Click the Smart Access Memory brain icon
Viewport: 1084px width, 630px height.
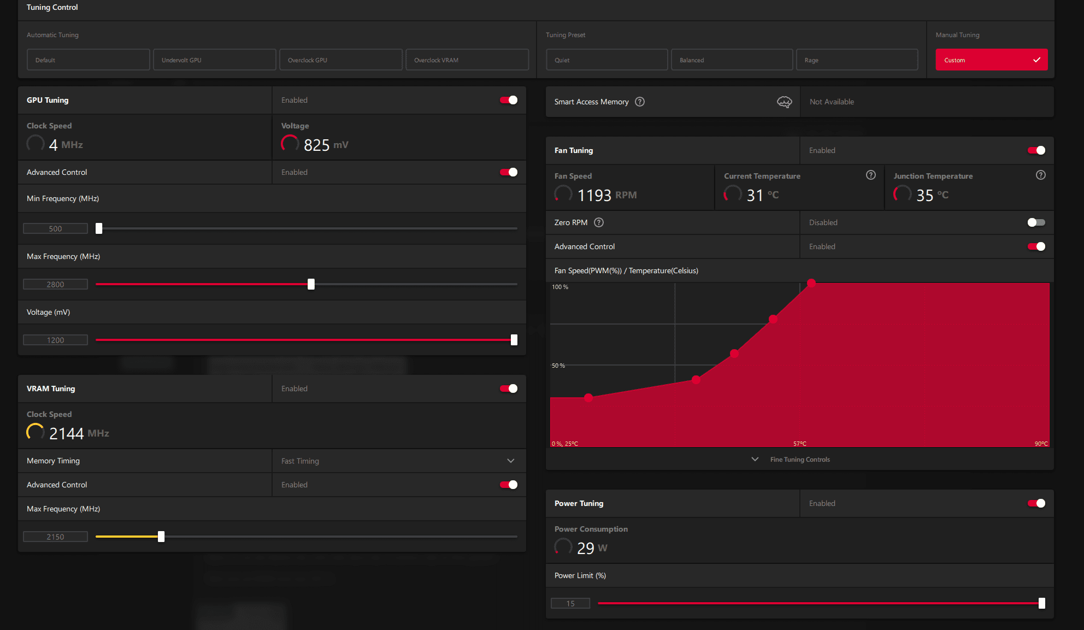pyautogui.click(x=784, y=102)
